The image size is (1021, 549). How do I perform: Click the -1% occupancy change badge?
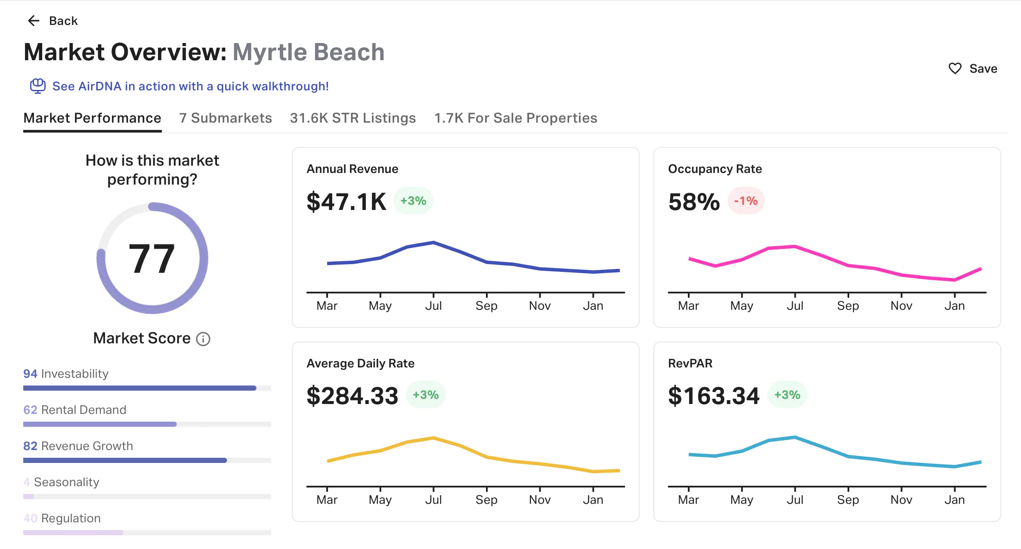click(x=746, y=200)
